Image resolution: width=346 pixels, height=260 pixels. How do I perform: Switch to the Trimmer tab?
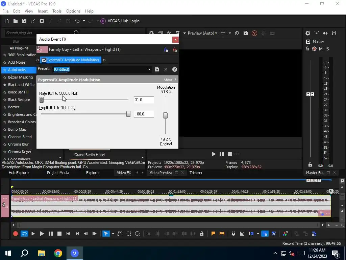(196, 173)
